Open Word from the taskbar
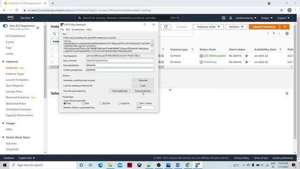Image resolution: width=300 pixels, height=169 pixels. click(178, 165)
